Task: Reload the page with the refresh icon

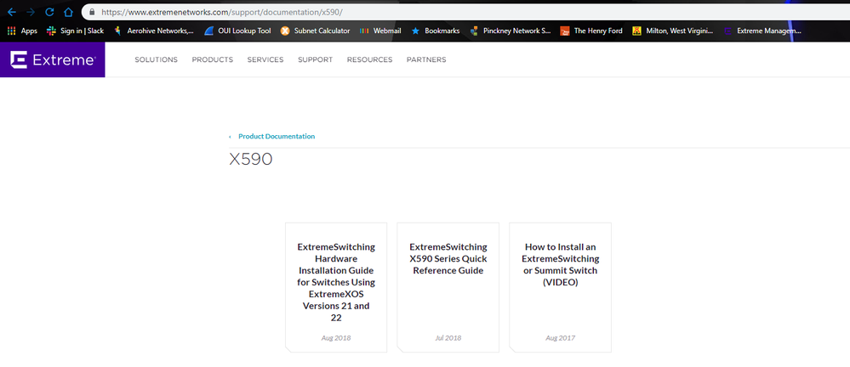Action: point(49,13)
